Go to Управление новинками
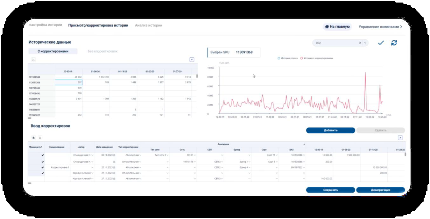The image size is (430, 219). [380, 27]
